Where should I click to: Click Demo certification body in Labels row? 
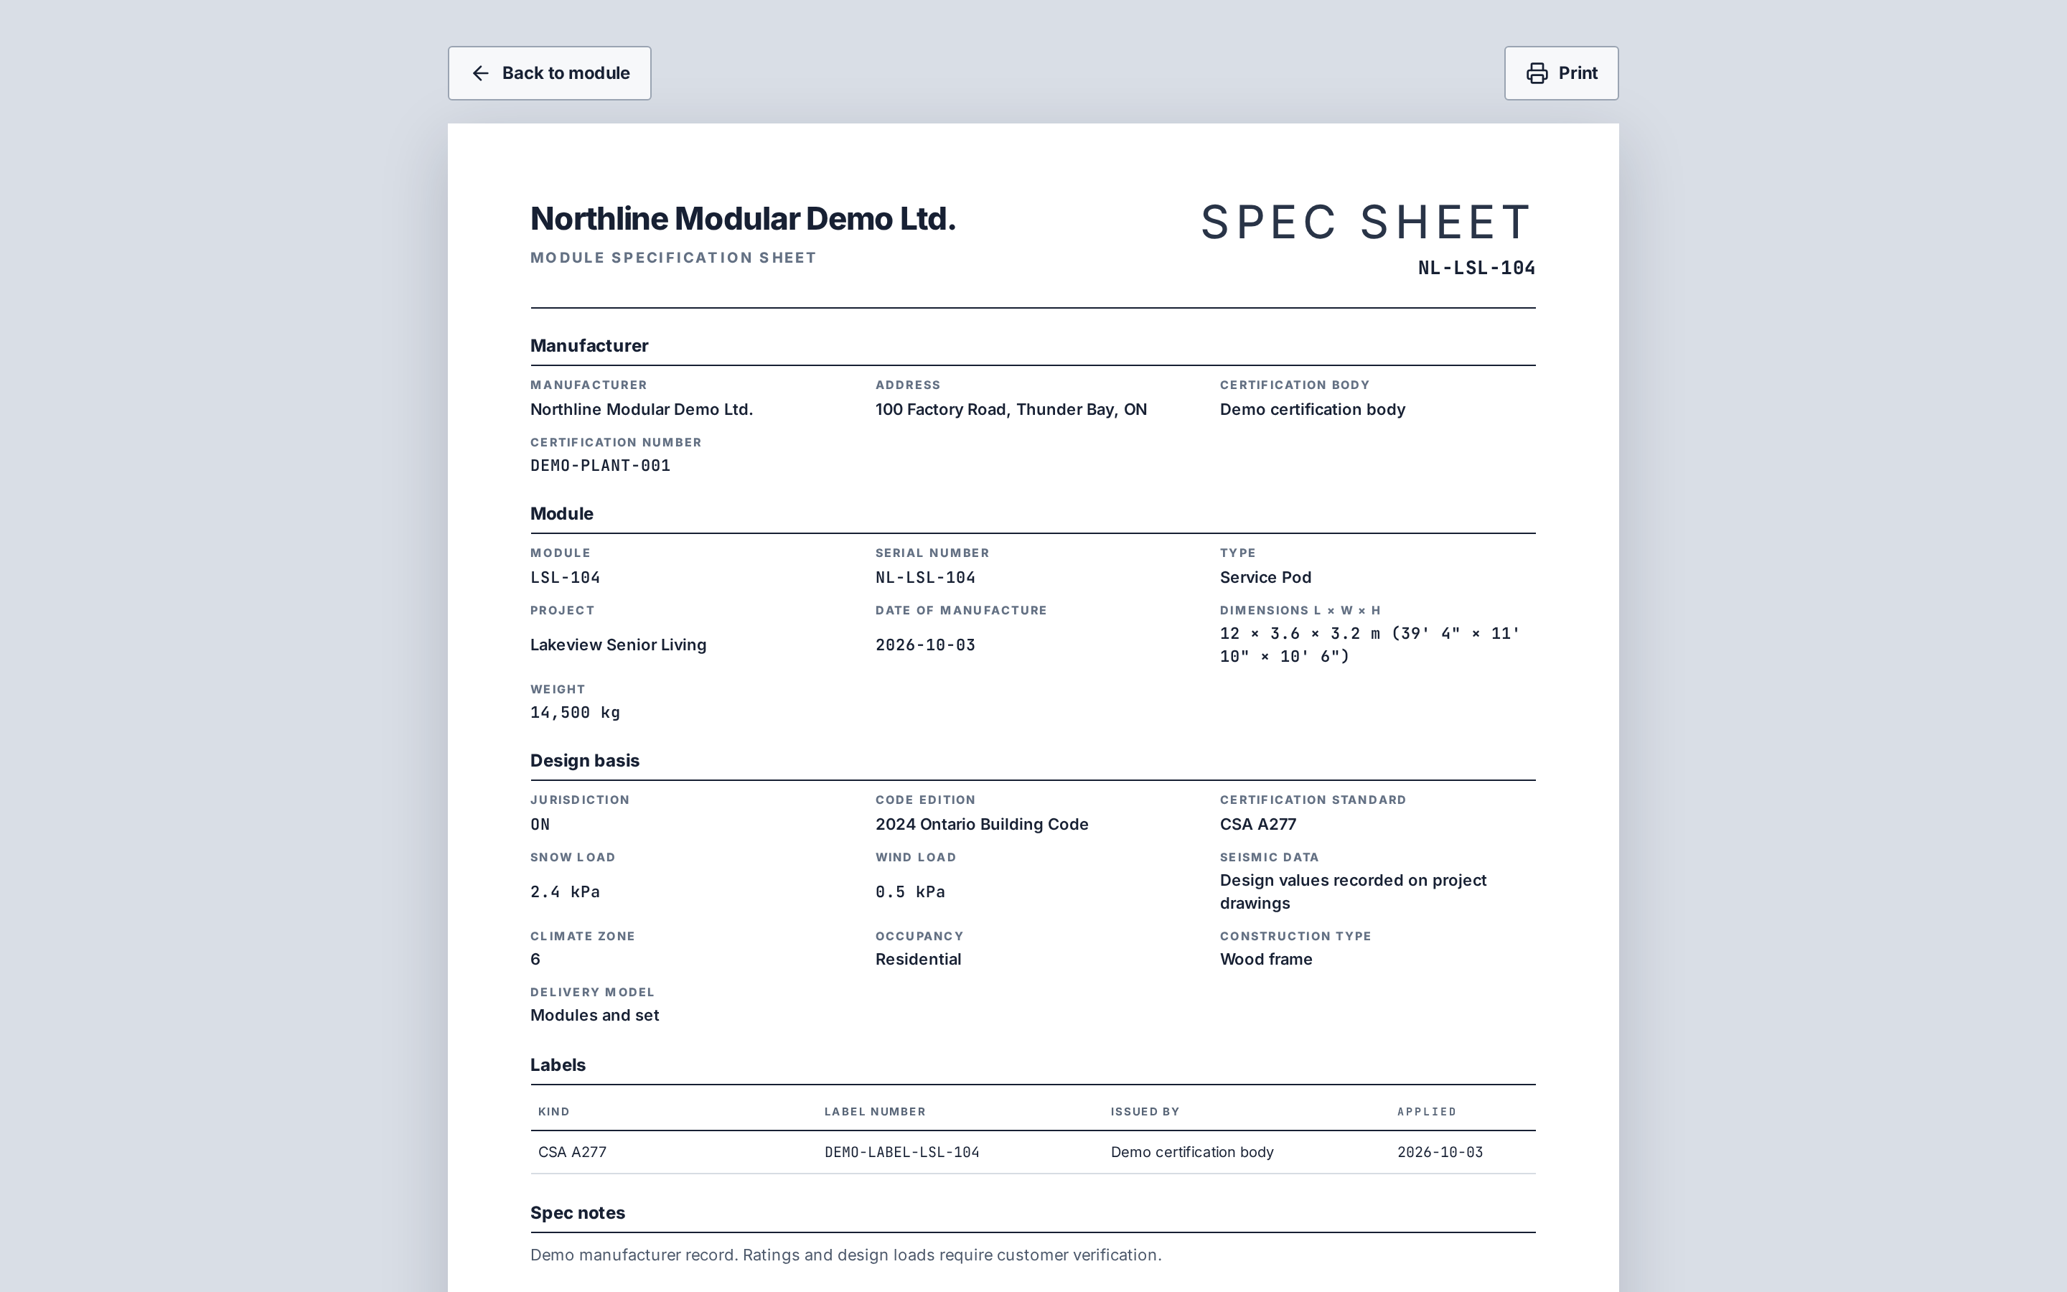click(1191, 1153)
